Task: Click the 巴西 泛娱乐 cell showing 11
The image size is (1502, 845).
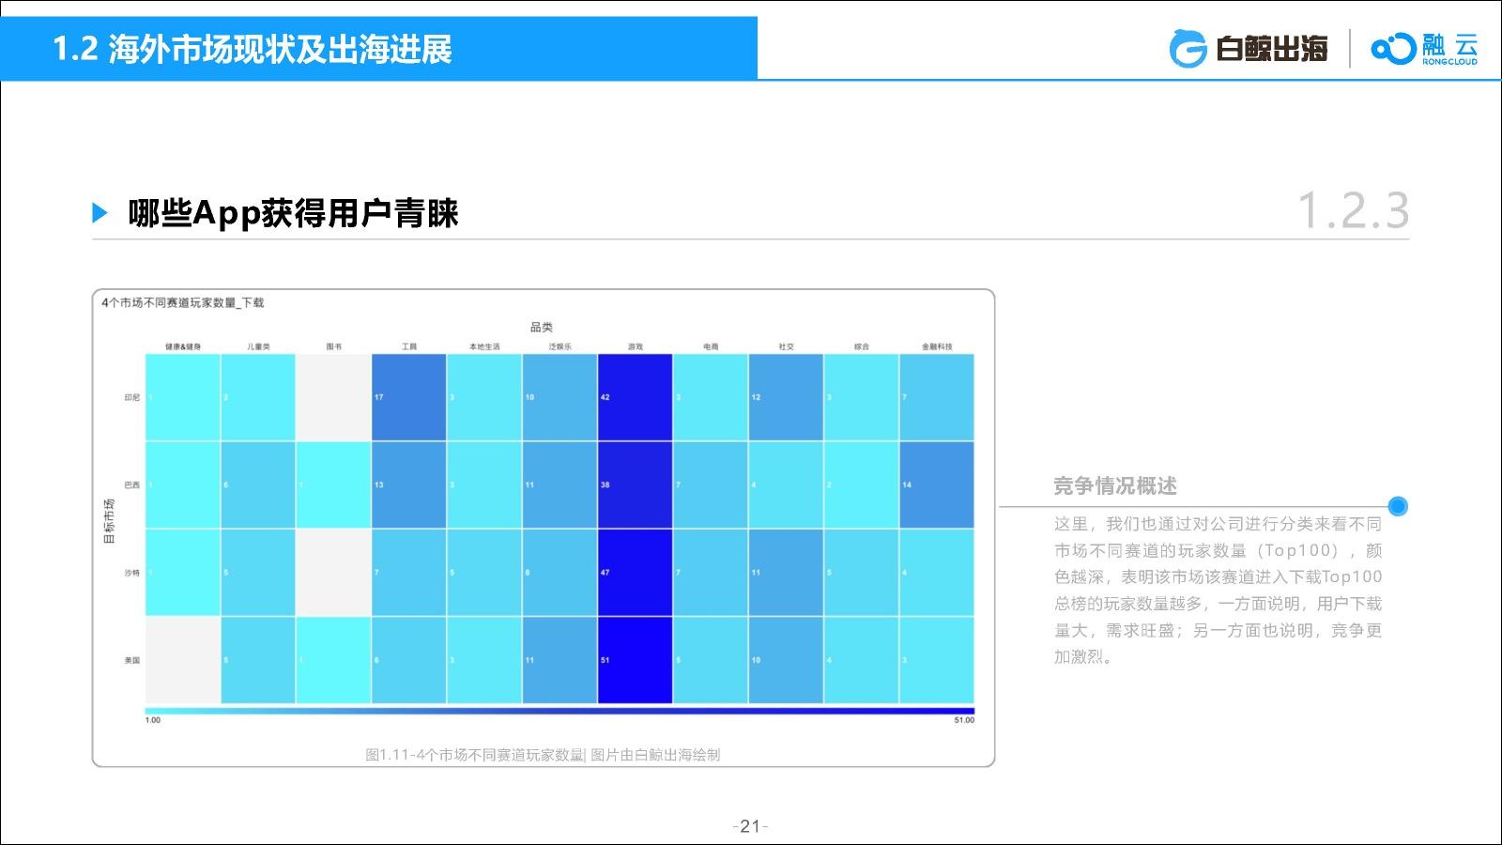Action: pyautogui.click(x=559, y=484)
